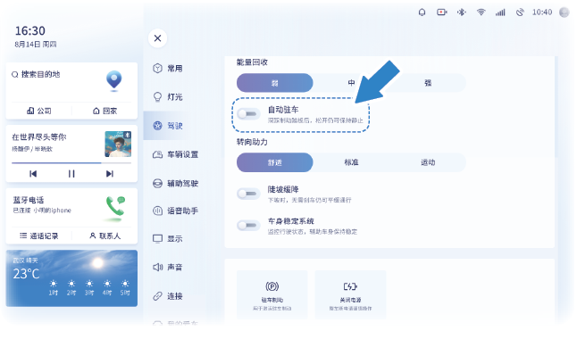
Task: Open 联系人 contacts
Action: pyautogui.click(x=105, y=236)
